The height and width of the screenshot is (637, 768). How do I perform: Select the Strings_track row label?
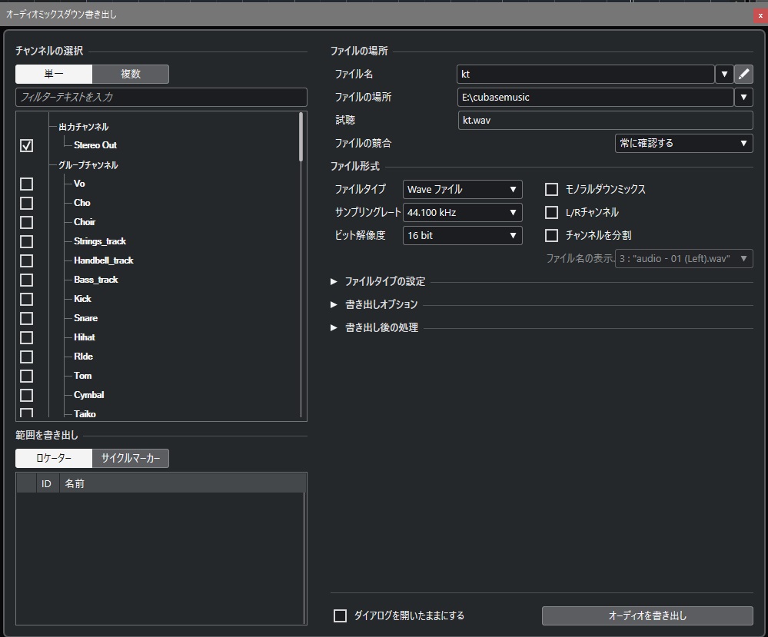pos(100,241)
